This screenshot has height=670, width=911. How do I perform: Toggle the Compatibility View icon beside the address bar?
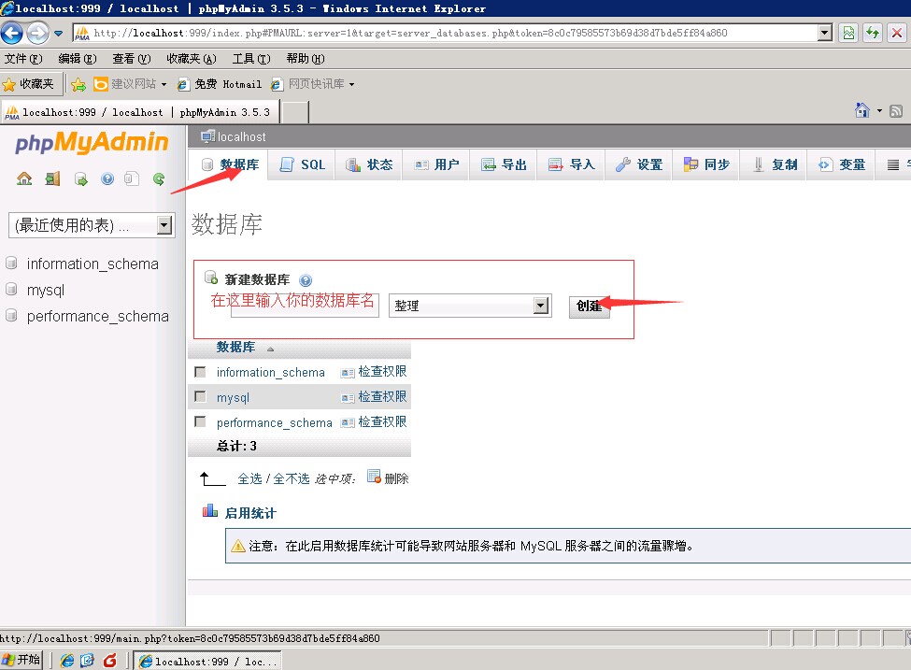click(848, 33)
